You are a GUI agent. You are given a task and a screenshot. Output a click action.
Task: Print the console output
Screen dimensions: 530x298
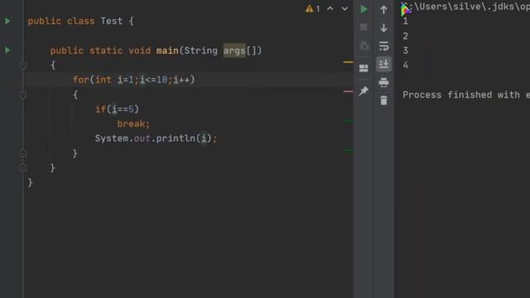[383, 82]
